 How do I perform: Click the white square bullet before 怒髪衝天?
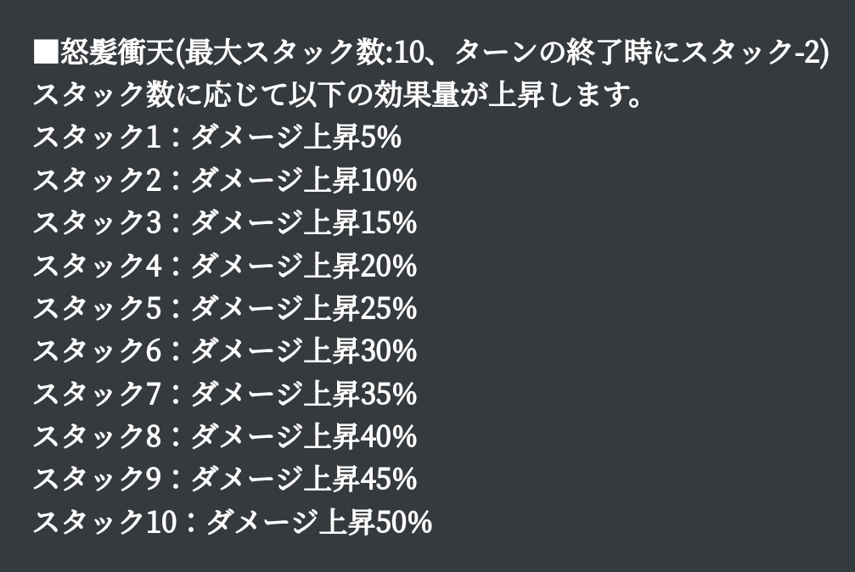tap(46, 53)
